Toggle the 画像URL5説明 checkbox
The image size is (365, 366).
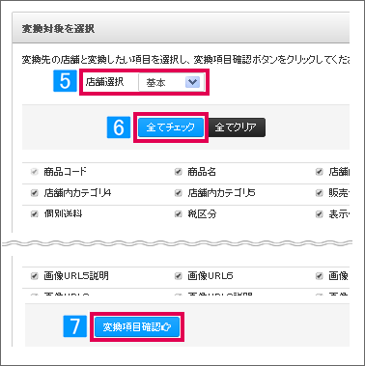coord(35,276)
